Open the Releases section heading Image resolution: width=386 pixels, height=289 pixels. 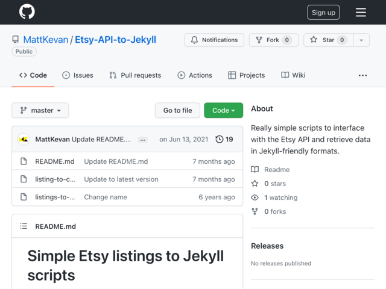point(267,246)
